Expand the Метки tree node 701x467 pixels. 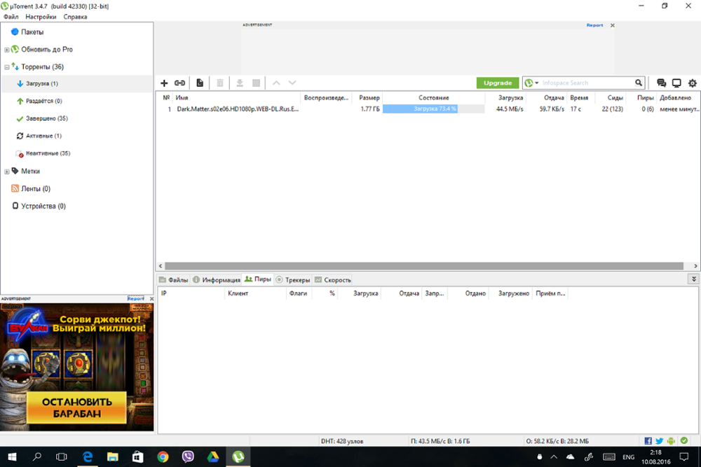click(x=7, y=172)
